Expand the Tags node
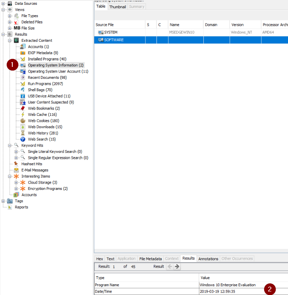Screen dimensions: 288x295 [4, 201]
